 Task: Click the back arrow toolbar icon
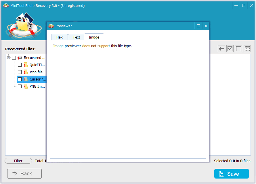221,49
